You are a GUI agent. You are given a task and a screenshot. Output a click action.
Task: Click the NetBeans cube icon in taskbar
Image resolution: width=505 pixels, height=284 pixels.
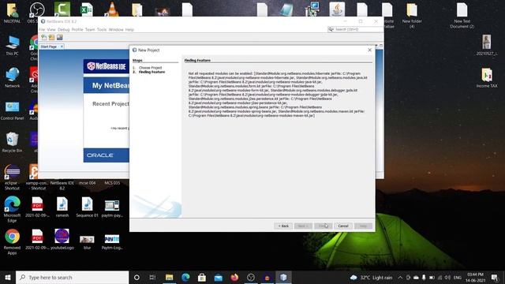(283, 277)
